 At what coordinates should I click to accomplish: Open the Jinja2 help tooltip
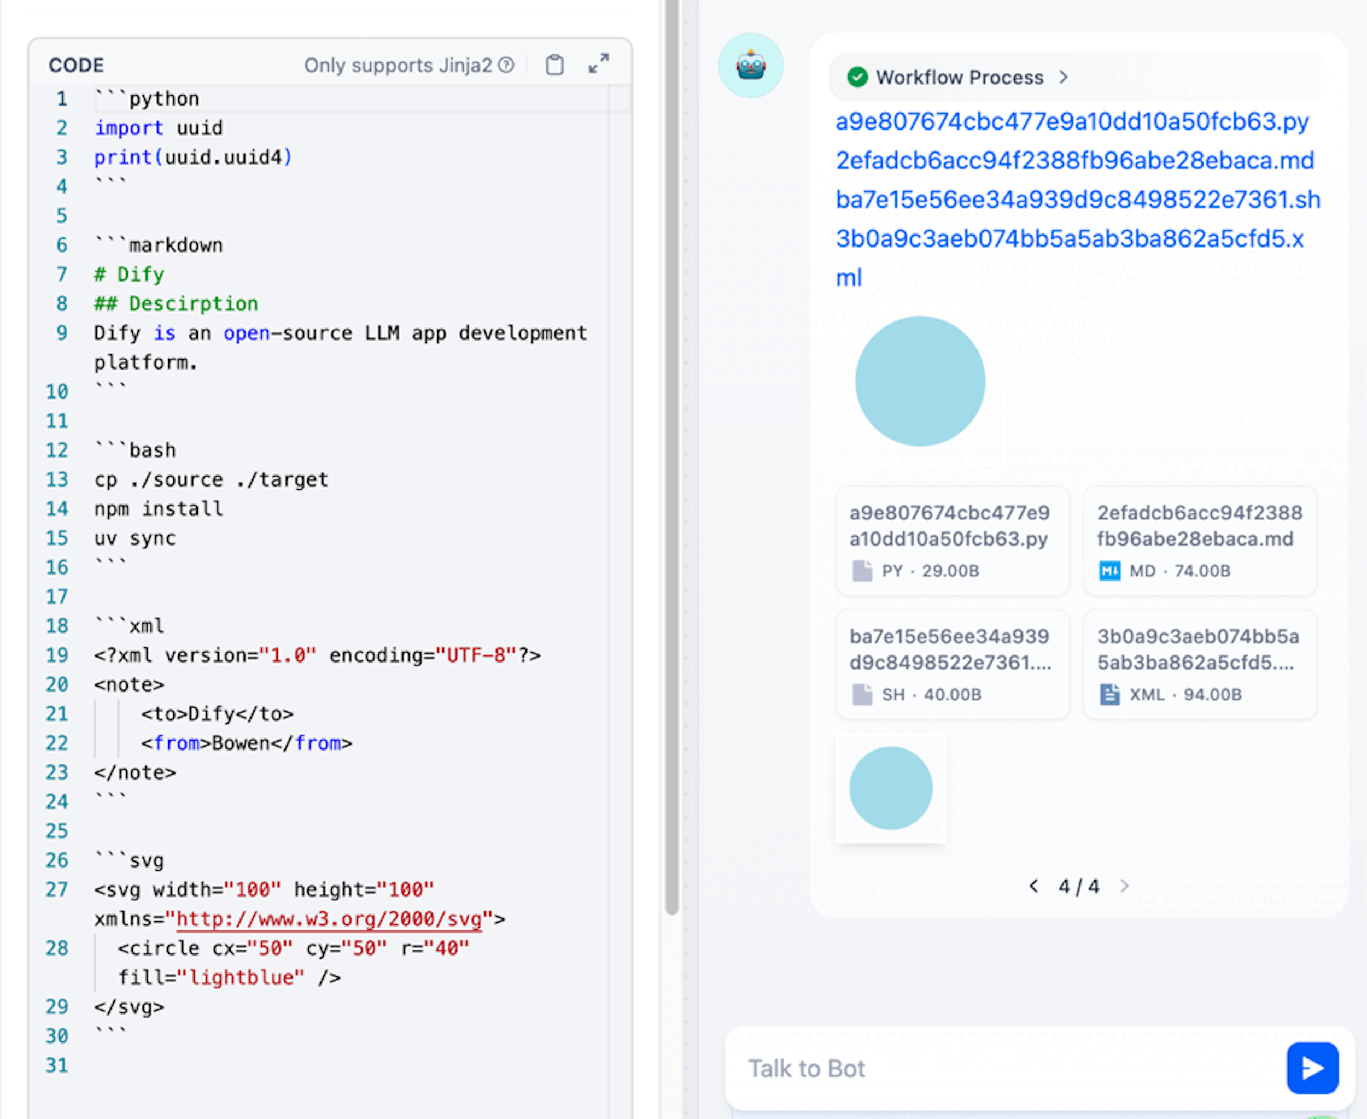coord(507,65)
